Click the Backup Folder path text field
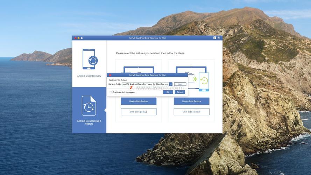Viewport: 311px width, 175px height. [x=146, y=84]
